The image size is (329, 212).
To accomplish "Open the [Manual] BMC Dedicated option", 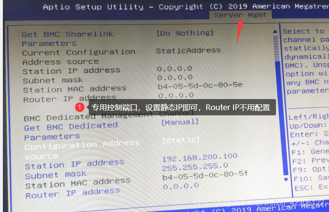I will pyautogui.click(x=180, y=122).
